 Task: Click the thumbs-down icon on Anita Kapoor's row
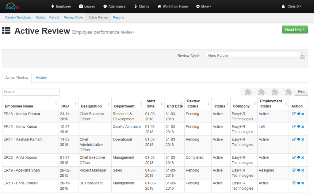pyautogui.click(x=298, y=157)
